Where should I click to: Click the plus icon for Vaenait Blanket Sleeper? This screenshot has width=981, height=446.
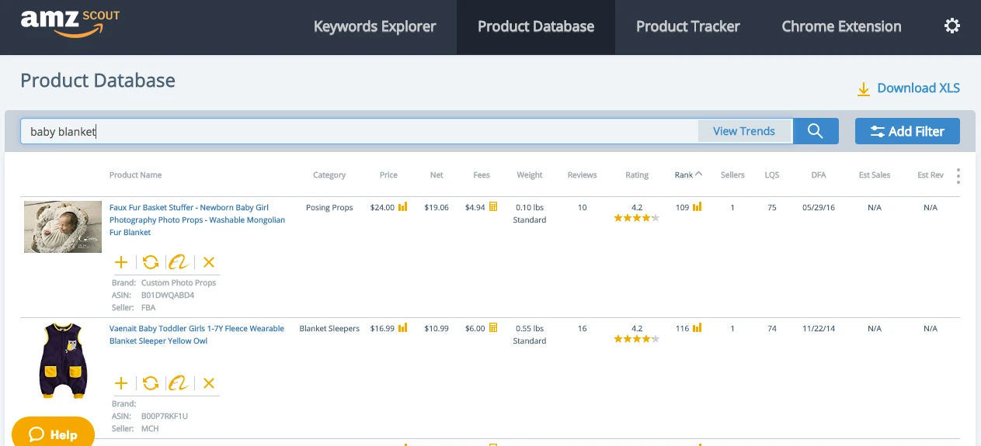point(121,383)
